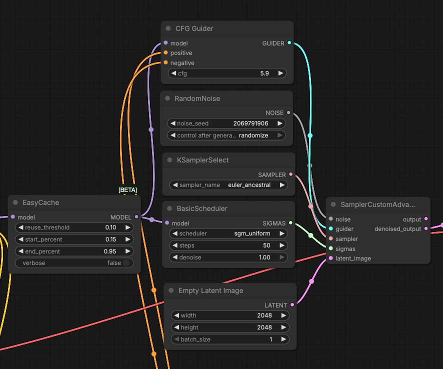Increase batch_size with its right arrow
The height and width of the screenshot is (369, 443).
(283, 339)
